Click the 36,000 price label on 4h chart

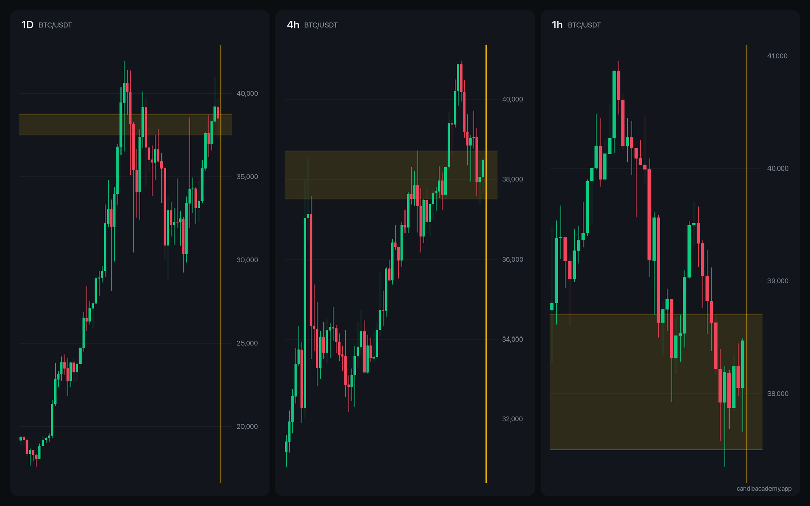[512, 259]
